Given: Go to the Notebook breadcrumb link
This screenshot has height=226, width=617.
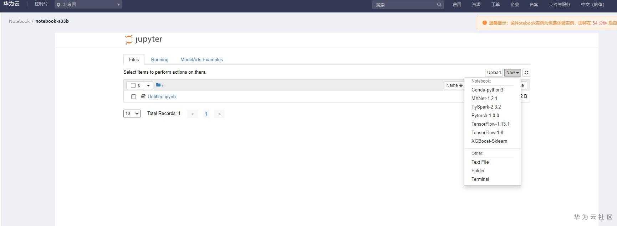Looking at the screenshot, I should click(x=19, y=21).
